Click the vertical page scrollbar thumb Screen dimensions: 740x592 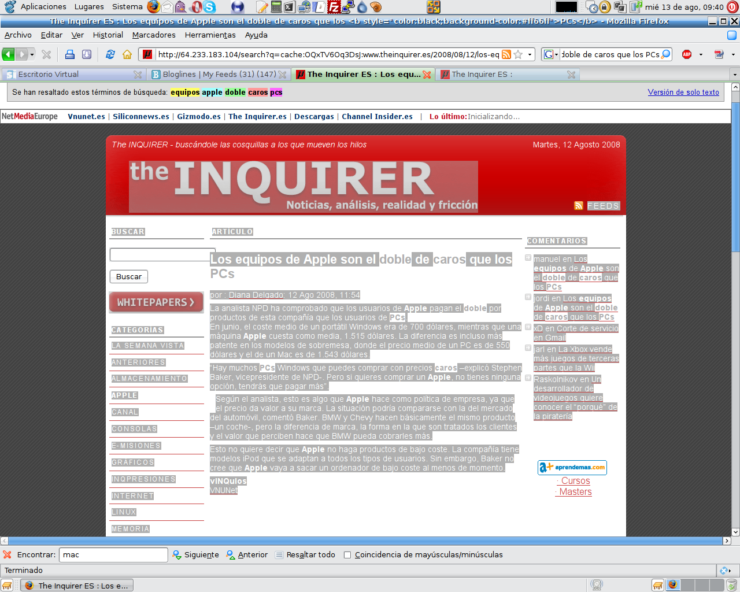coord(735,176)
